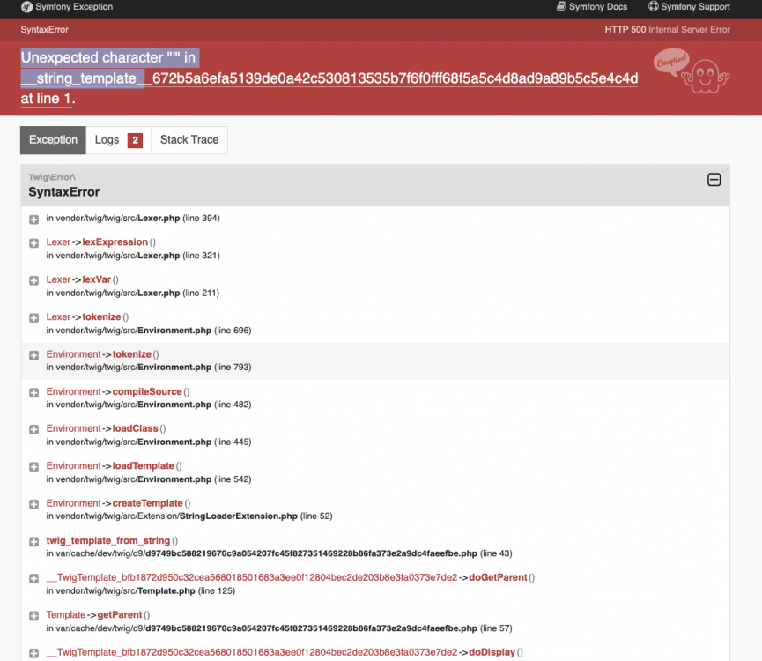
Task: Switch to the Logs tab
Action: pos(107,139)
